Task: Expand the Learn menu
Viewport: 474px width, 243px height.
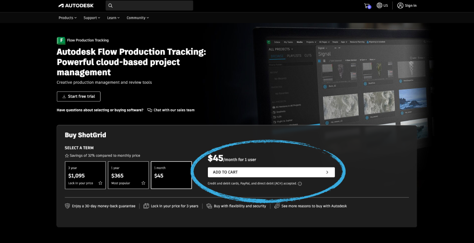Action: 113,18
